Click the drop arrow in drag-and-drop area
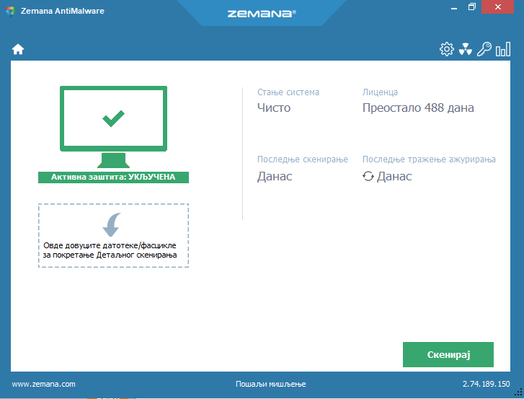 [112, 224]
